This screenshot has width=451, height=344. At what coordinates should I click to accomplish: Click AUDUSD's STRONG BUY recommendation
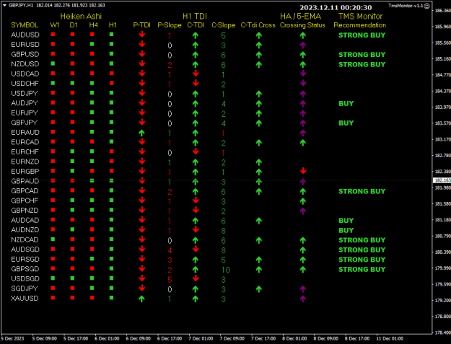pyautogui.click(x=362, y=35)
